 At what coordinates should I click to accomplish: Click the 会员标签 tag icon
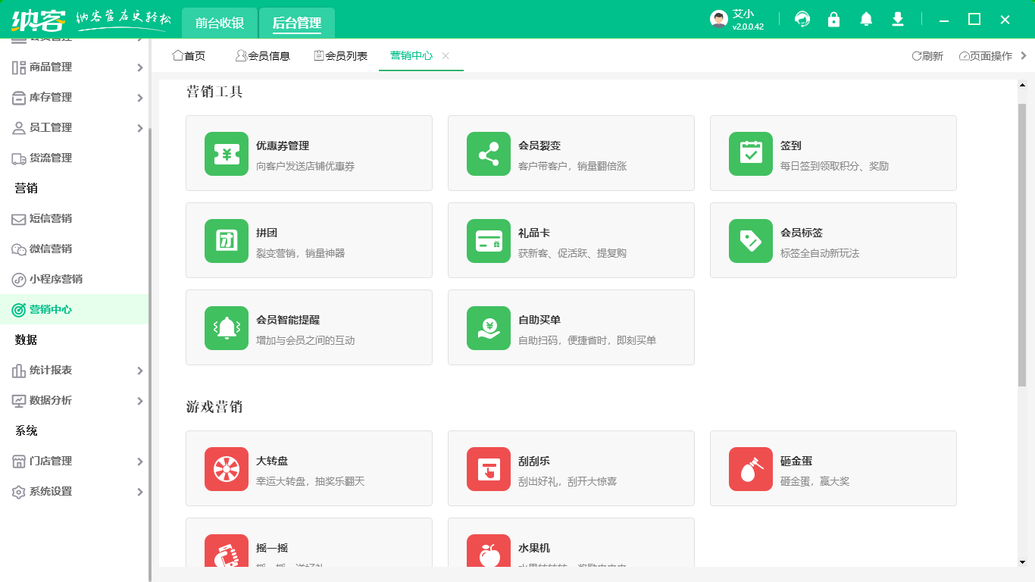pos(751,241)
